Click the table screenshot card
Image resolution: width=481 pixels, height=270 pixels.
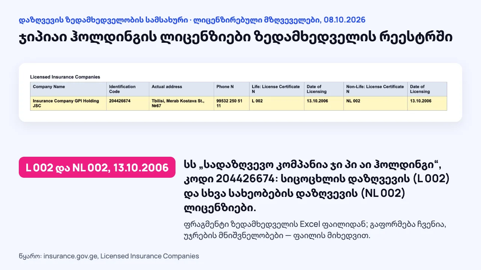pyautogui.click(x=240, y=92)
